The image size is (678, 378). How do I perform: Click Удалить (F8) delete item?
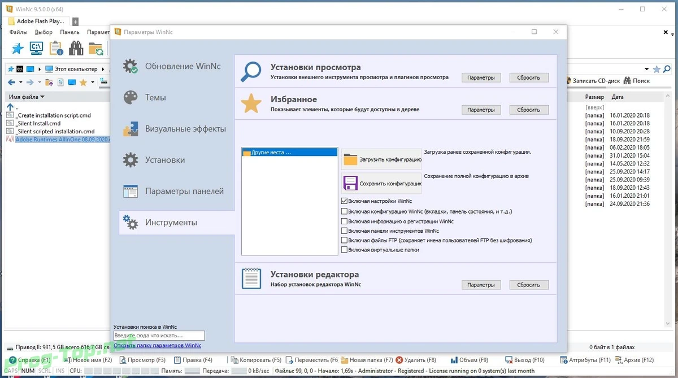click(x=416, y=360)
